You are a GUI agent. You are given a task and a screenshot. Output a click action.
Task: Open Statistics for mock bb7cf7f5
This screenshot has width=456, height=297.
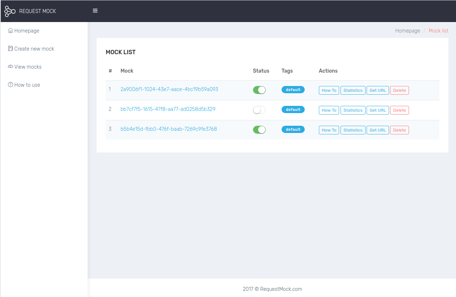353,110
